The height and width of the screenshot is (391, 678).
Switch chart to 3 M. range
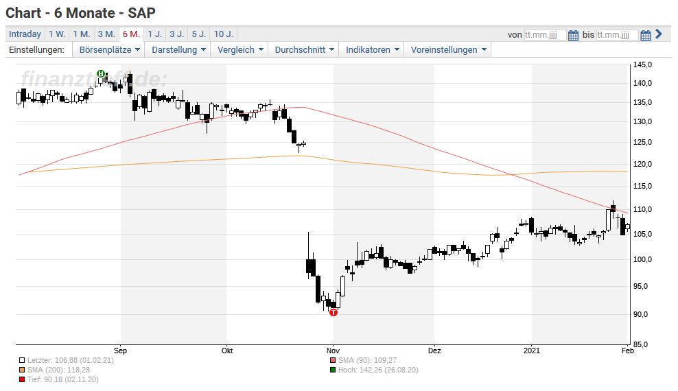tap(106, 34)
